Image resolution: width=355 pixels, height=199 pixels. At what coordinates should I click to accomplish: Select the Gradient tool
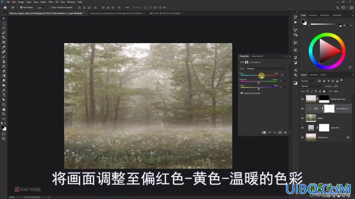(4, 76)
